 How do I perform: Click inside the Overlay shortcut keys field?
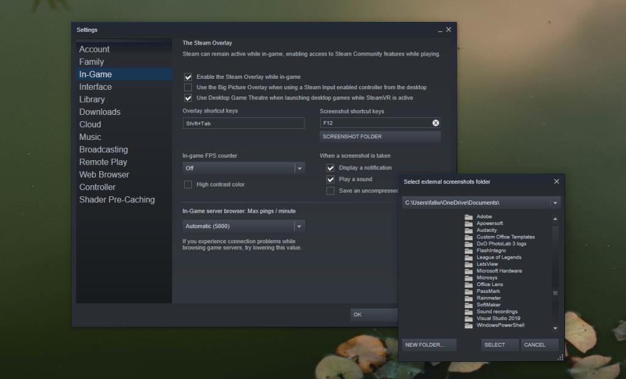click(x=243, y=123)
